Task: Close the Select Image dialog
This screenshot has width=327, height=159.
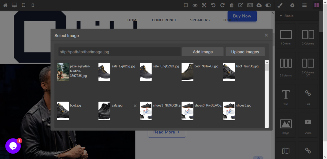Action: click(x=266, y=35)
